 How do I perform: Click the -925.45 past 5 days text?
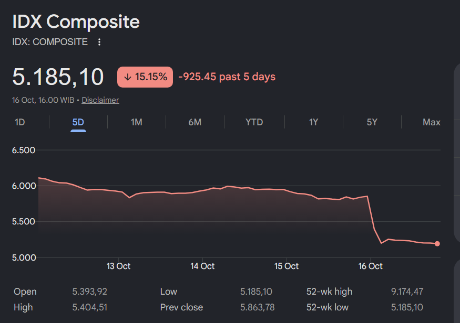[227, 77]
